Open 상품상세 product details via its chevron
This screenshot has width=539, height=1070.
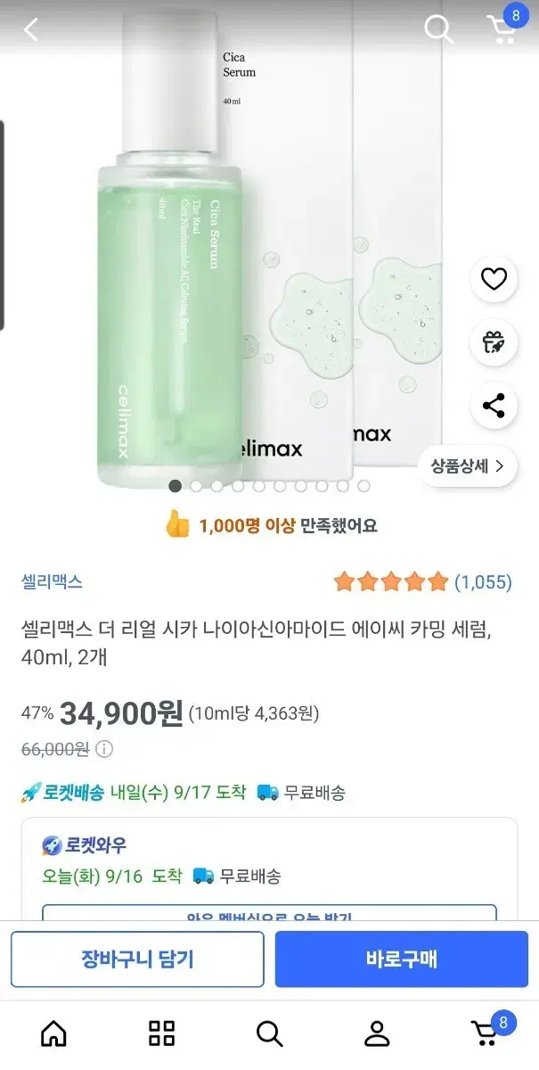coord(467,466)
